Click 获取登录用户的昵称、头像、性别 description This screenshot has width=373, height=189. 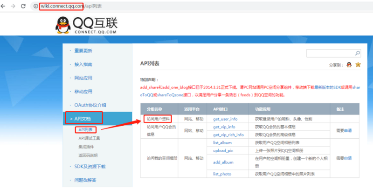(x=283, y=119)
